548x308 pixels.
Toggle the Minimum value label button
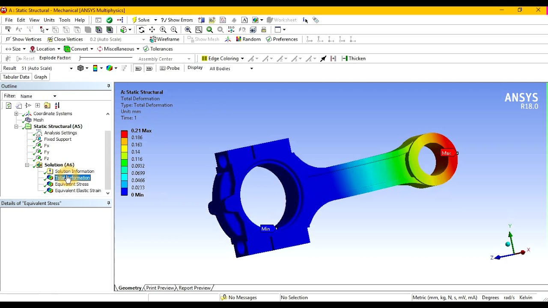pos(149,68)
